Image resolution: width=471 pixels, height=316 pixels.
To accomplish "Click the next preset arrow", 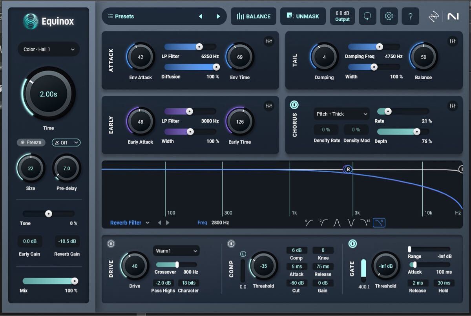I will 219,16.
